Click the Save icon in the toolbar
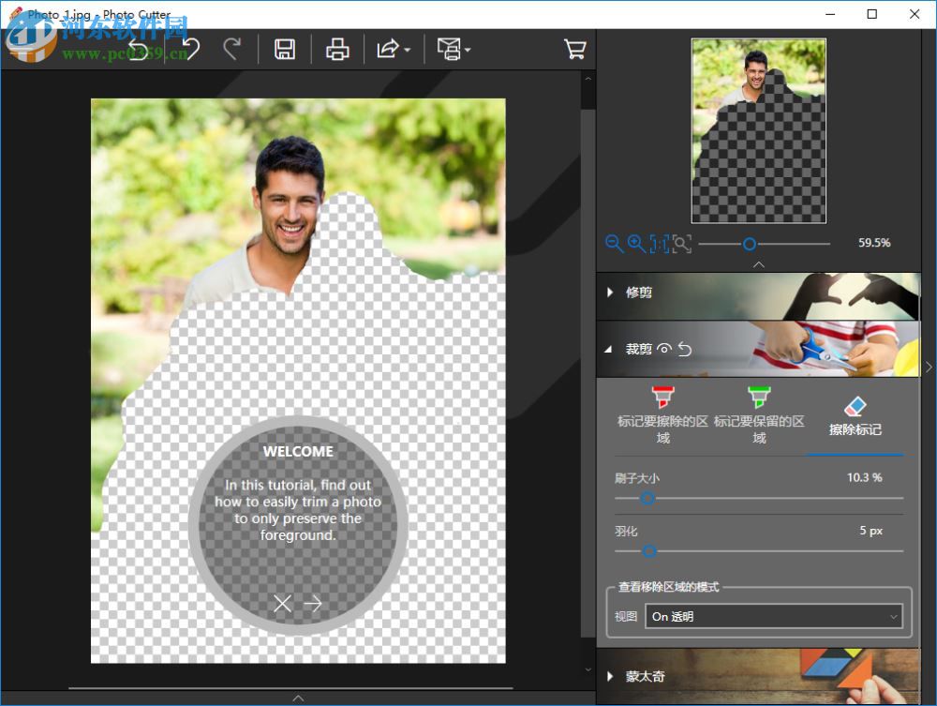The image size is (937, 706). 286,49
